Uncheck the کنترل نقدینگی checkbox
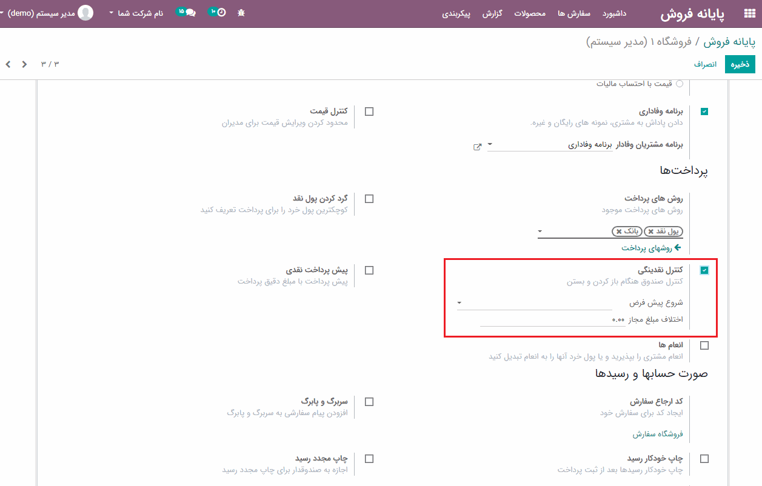 click(704, 270)
